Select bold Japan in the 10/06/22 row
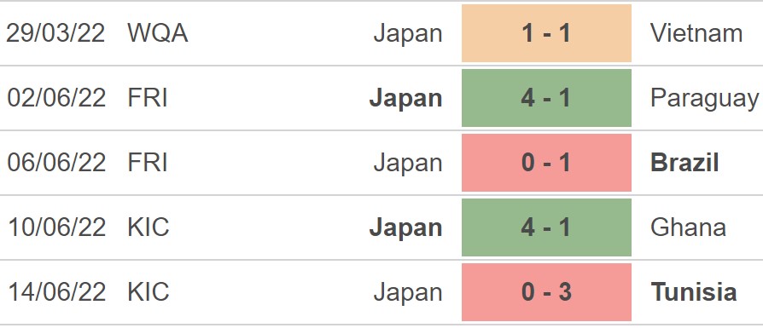Screen dimensions: 763x328 click(406, 228)
